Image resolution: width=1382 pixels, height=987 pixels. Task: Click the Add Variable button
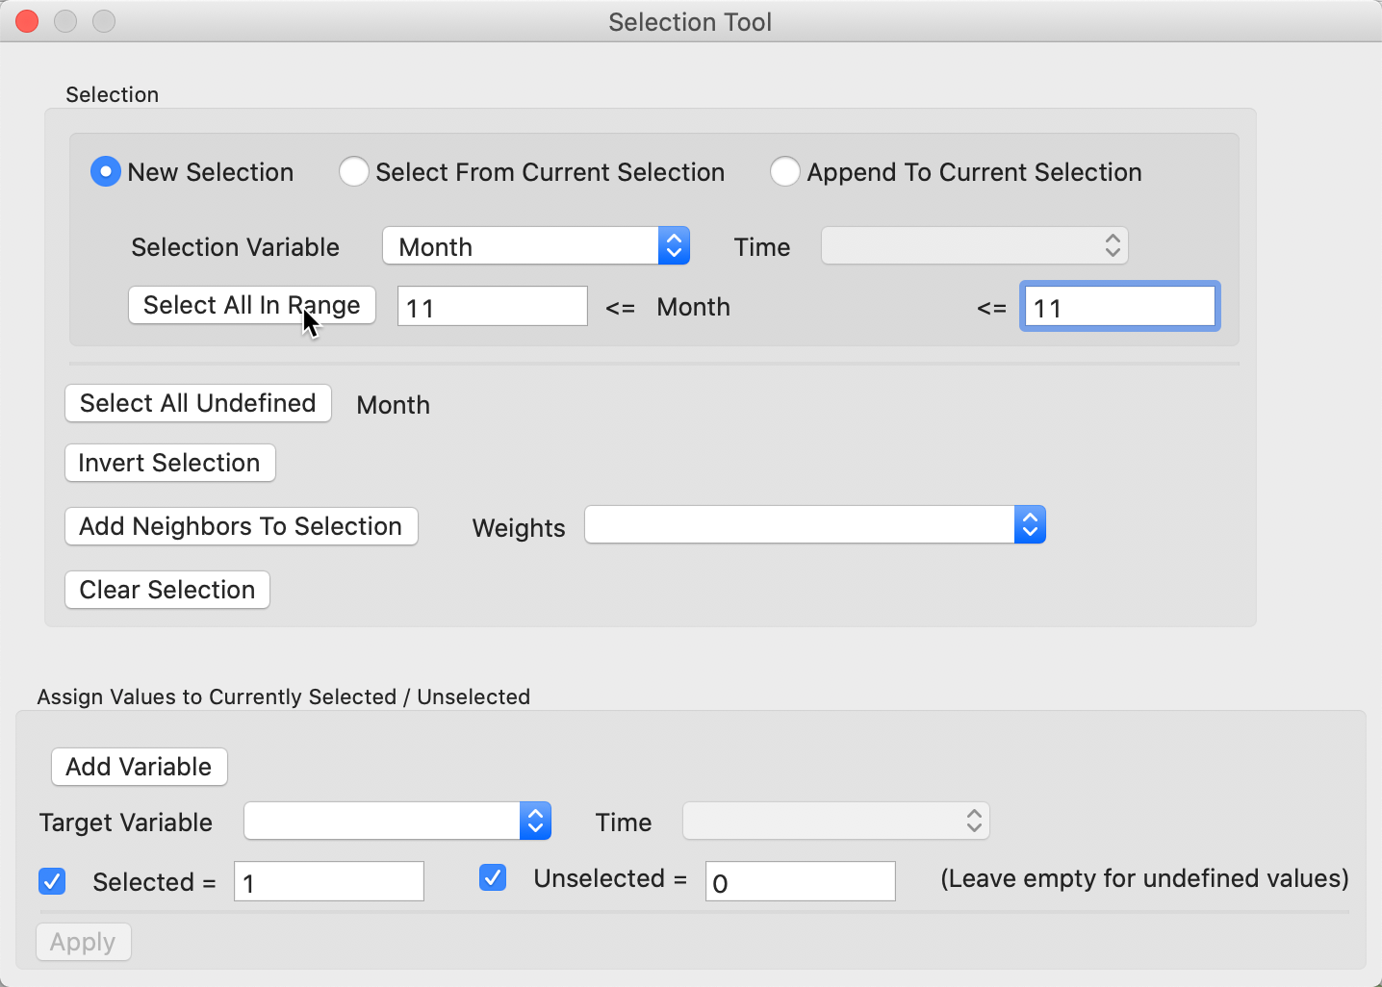pos(140,767)
